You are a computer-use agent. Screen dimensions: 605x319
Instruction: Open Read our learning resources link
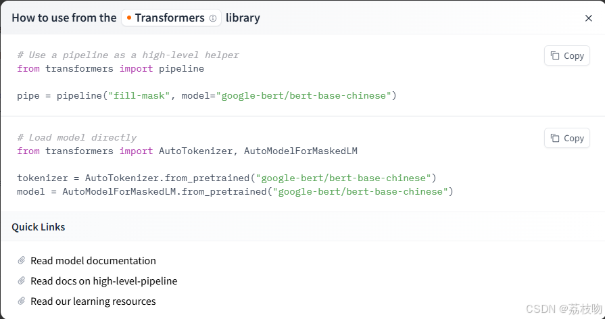click(x=93, y=301)
